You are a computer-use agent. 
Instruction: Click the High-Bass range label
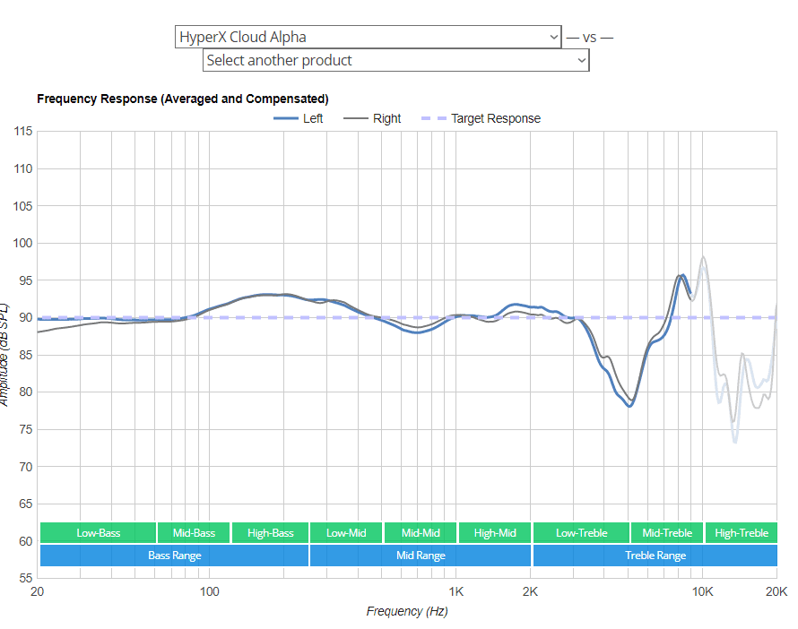click(x=270, y=533)
